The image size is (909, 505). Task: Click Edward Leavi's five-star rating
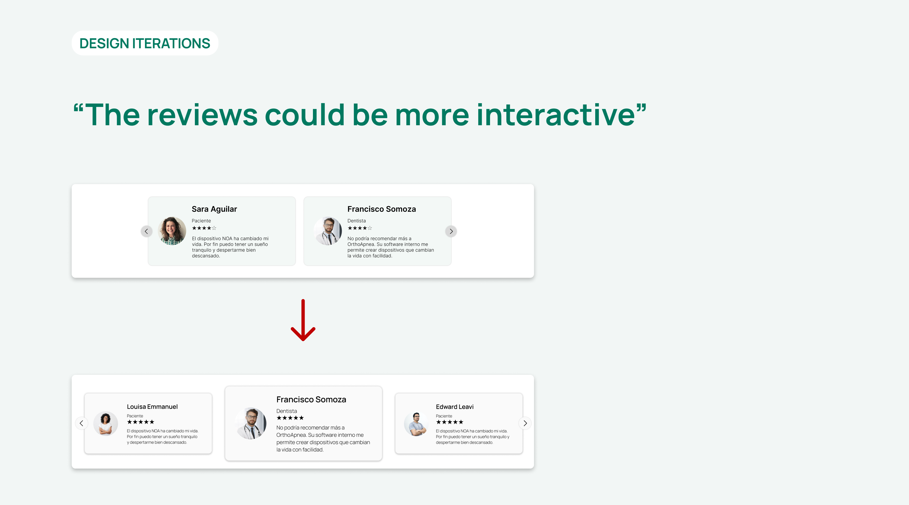point(450,422)
